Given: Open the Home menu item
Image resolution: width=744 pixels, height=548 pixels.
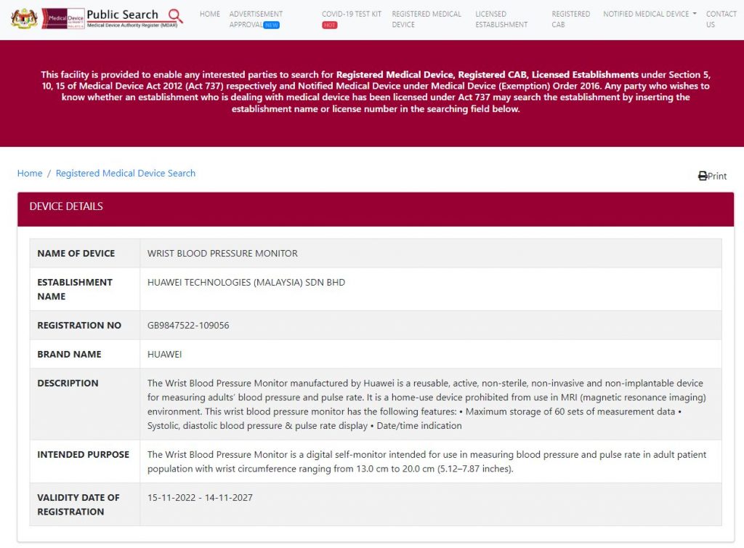Looking at the screenshot, I should (x=209, y=14).
